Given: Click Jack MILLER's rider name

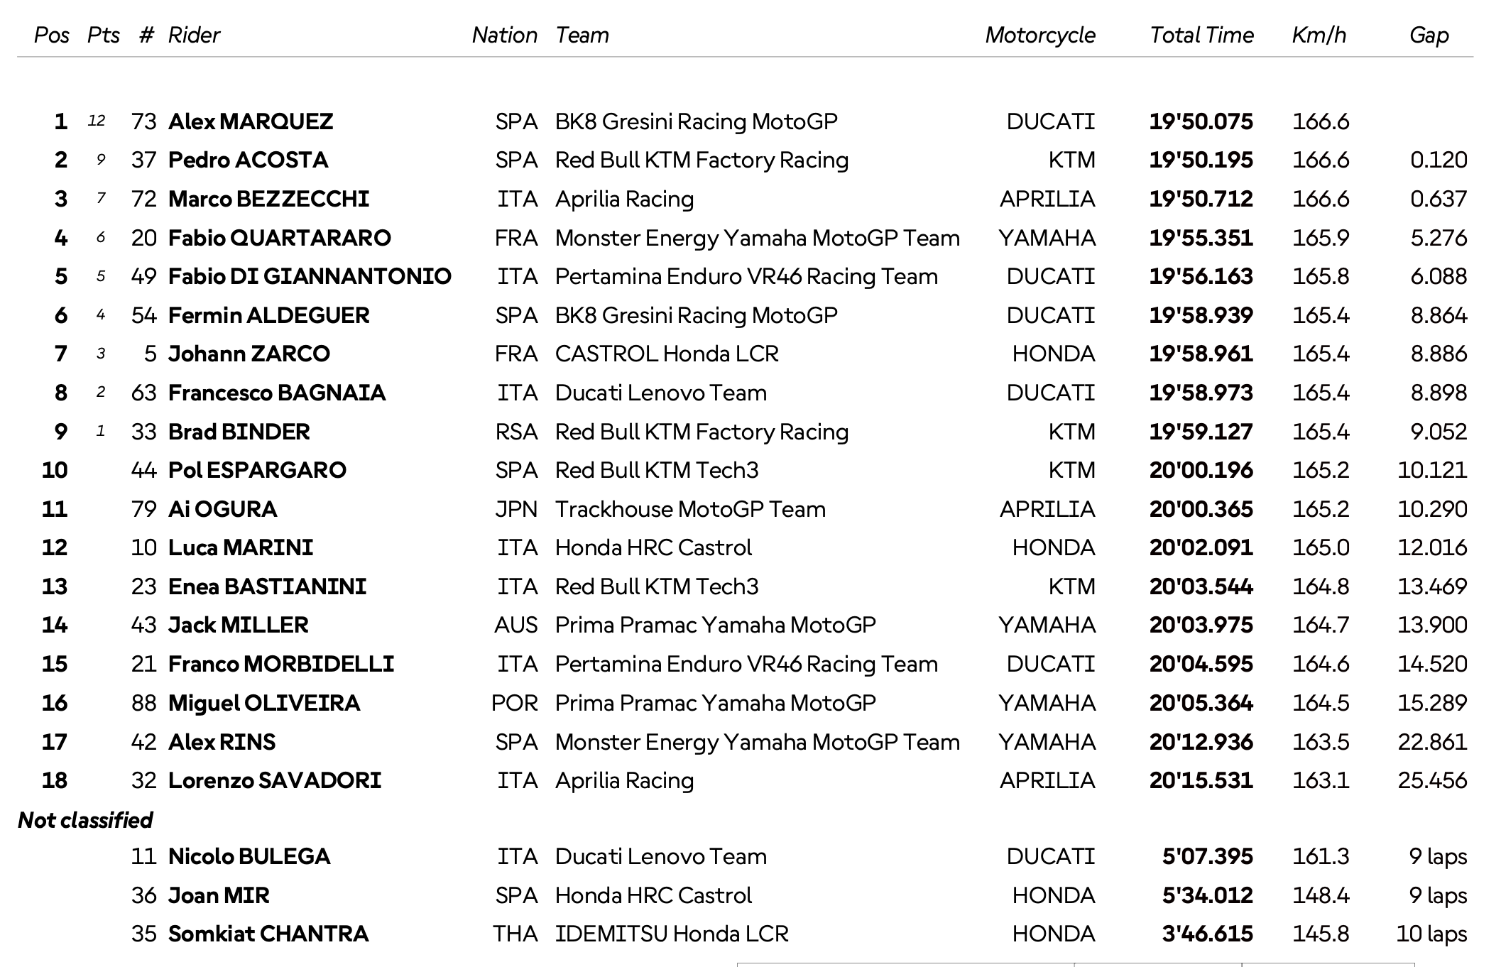Looking at the screenshot, I should point(238,625).
